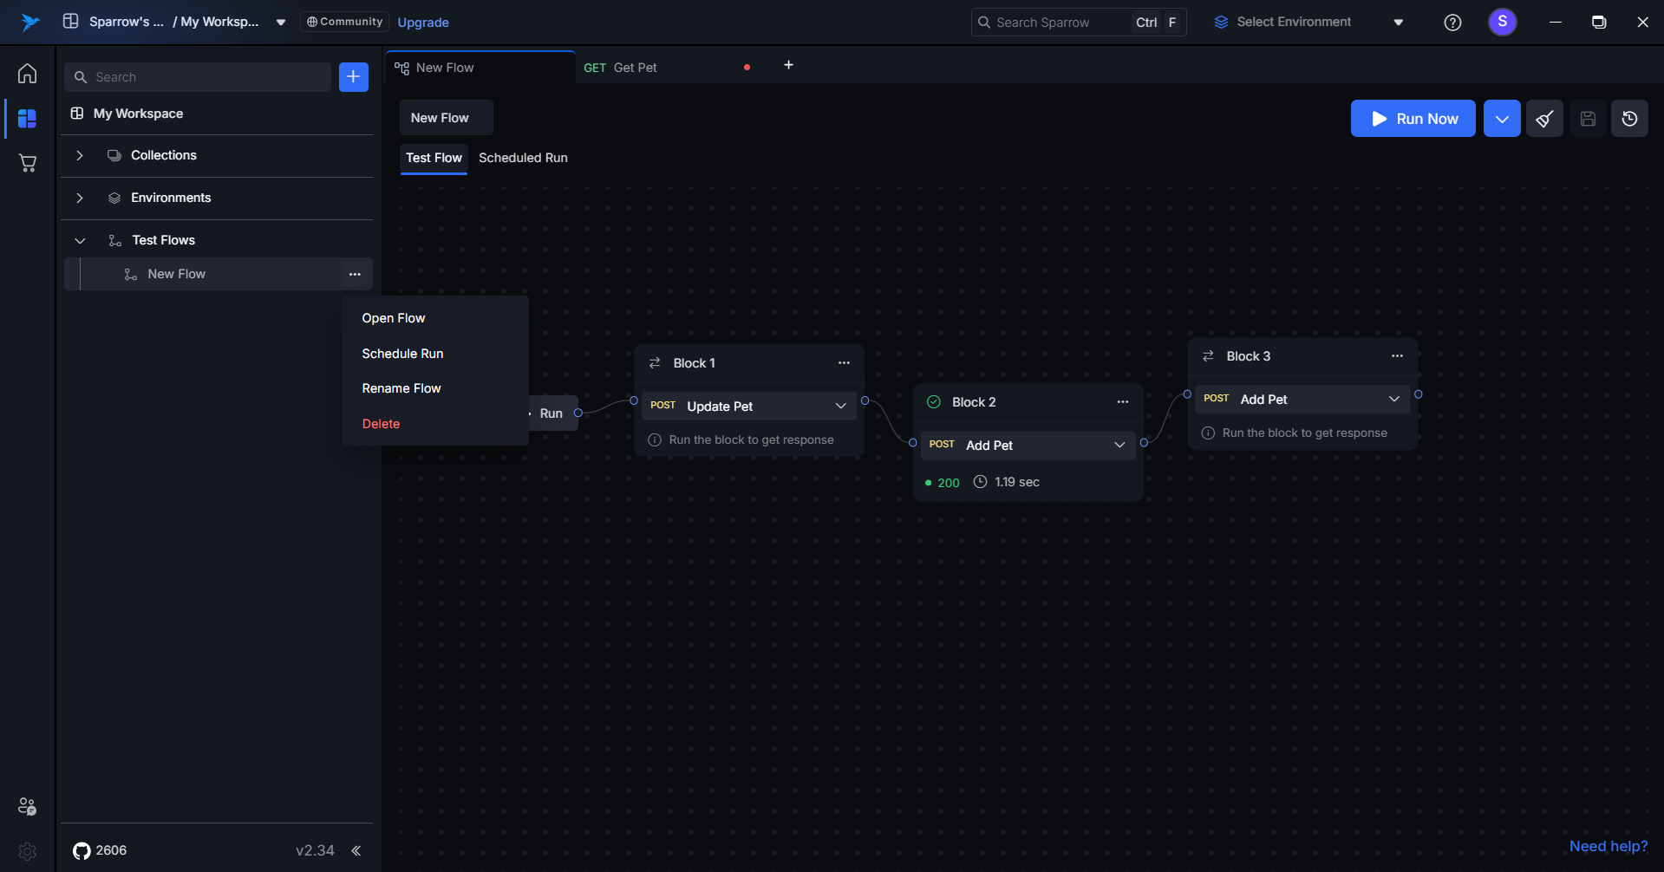This screenshot has width=1664, height=872.
Task: Expand the Run Now options arrow
Action: (1502, 119)
